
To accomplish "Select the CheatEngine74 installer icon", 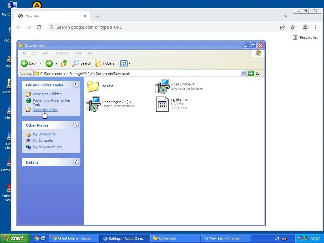I will (x=162, y=86).
